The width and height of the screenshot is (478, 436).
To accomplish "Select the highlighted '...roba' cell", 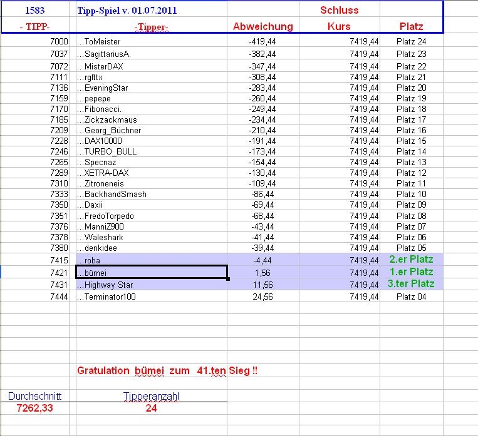I will 152,260.
